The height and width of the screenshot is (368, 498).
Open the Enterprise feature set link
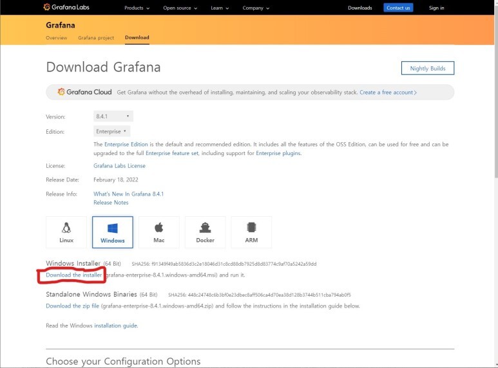pyautogui.click(x=172, y=153)
